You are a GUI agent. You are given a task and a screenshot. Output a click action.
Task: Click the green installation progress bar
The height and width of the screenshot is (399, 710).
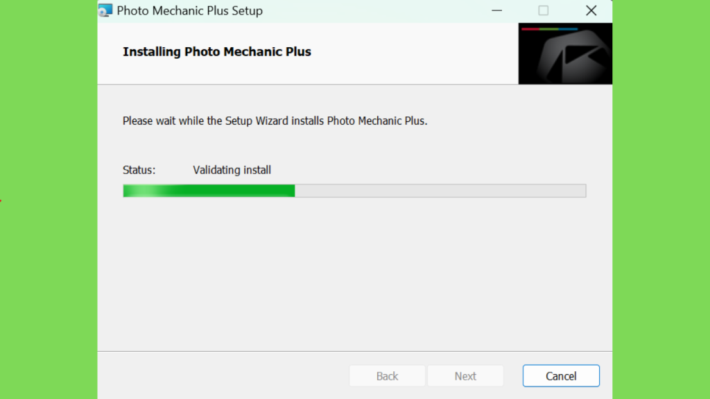tap(354, 190)
